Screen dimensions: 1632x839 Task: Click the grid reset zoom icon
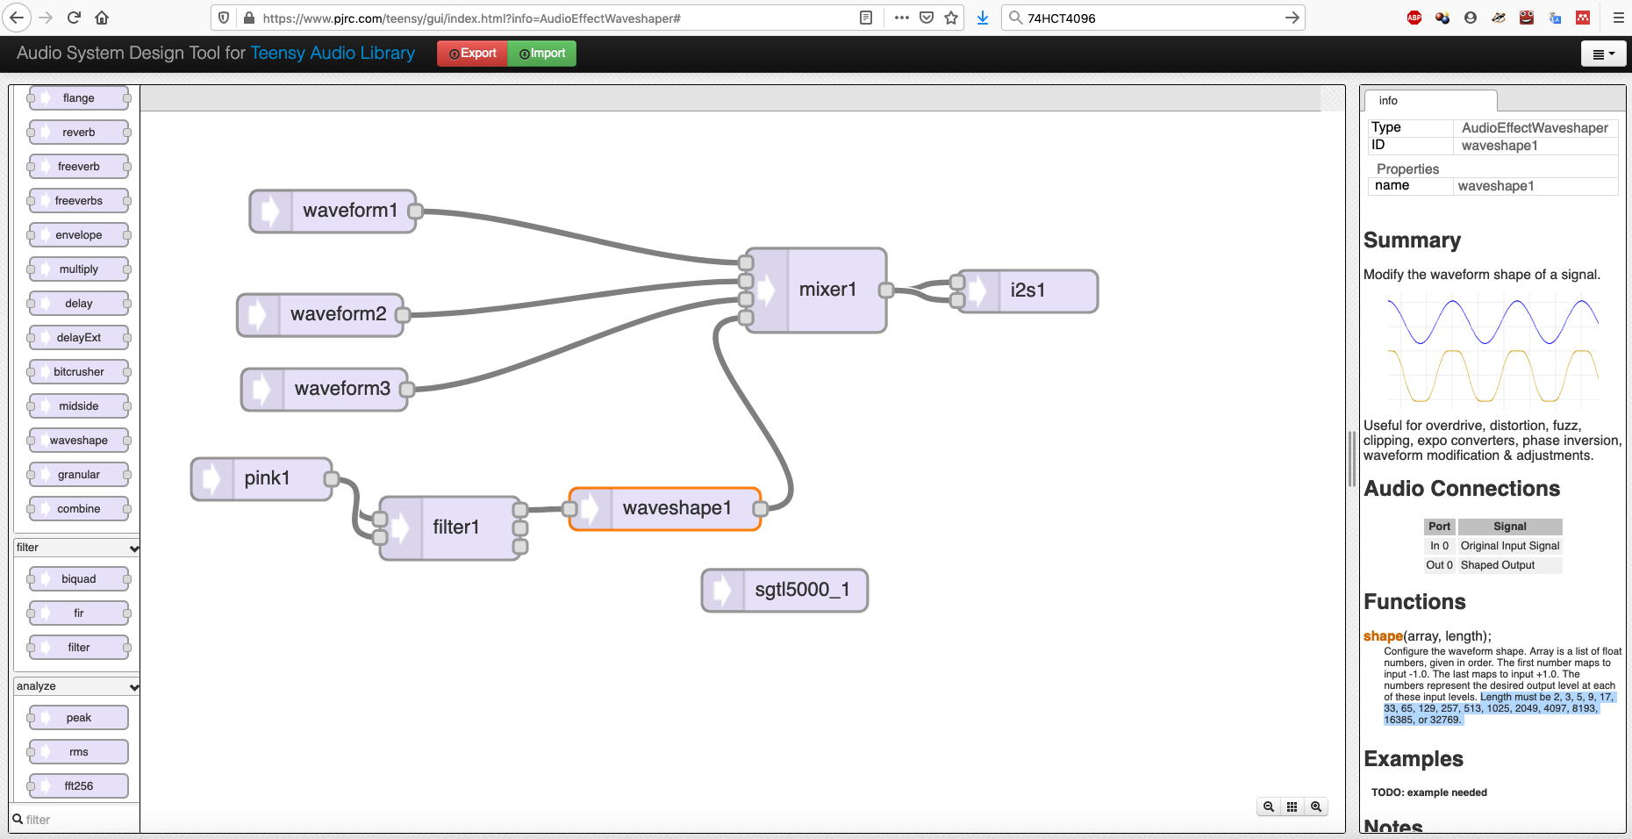tap(1292, 807)
